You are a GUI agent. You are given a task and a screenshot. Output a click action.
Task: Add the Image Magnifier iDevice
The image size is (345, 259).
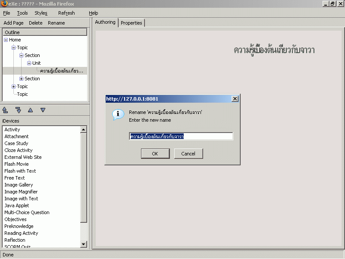pyautogui.click(x=21, y=192)
